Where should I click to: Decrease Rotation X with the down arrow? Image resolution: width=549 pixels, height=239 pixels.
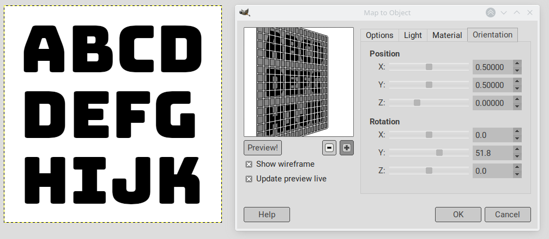(x=517, y=139)
